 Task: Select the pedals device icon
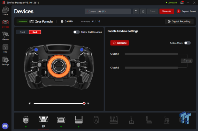pyautogui.click(x=114, y=120)
